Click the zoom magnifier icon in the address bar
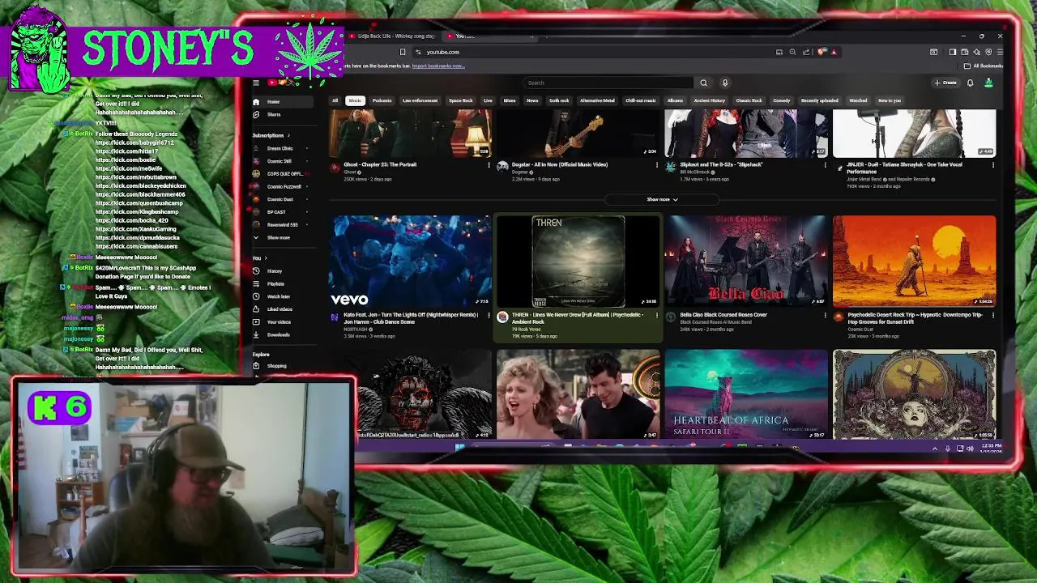 tap(792, 52)
